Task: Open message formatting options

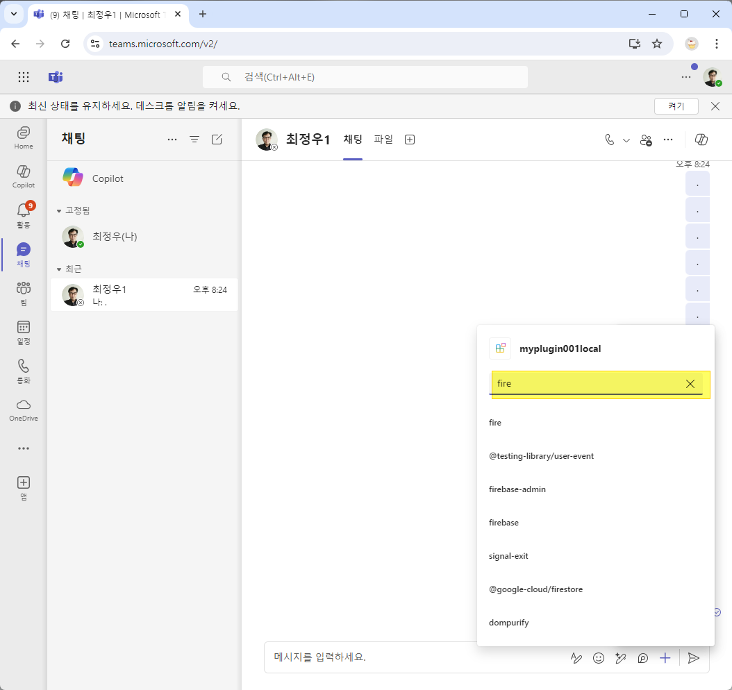Action: point(576,658)
